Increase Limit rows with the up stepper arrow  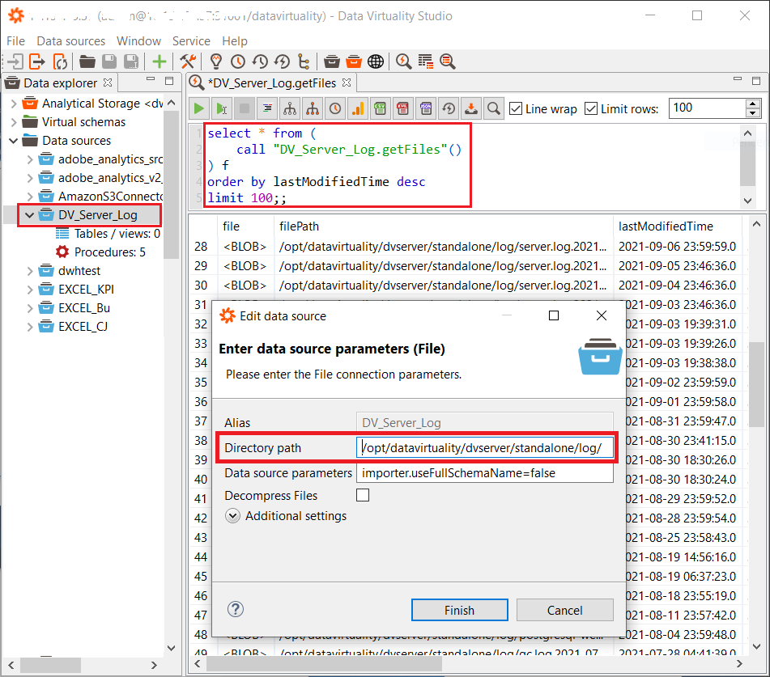point(753,104)
